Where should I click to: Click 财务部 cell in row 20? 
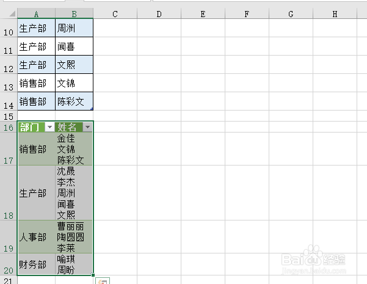(36, 264)
